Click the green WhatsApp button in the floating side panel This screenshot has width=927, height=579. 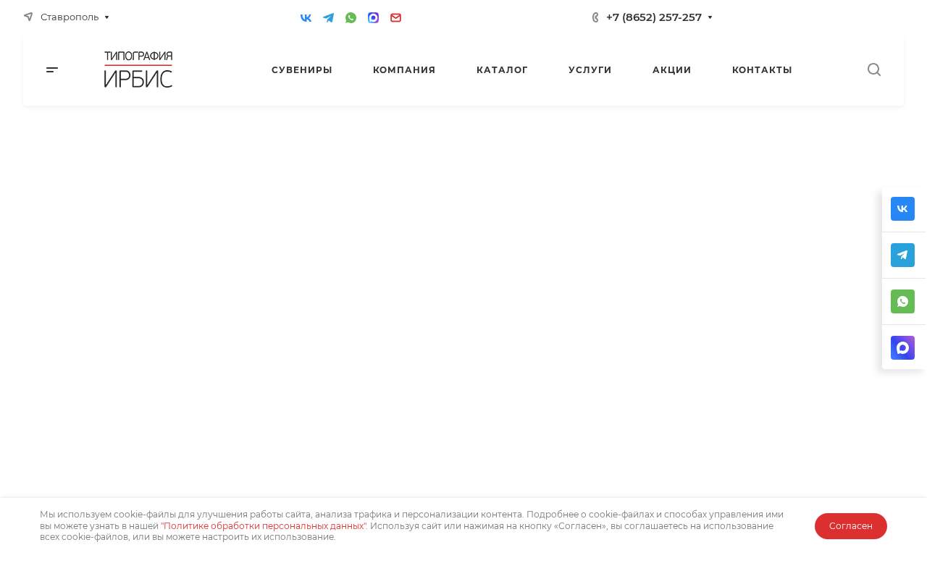coord(902,301)
